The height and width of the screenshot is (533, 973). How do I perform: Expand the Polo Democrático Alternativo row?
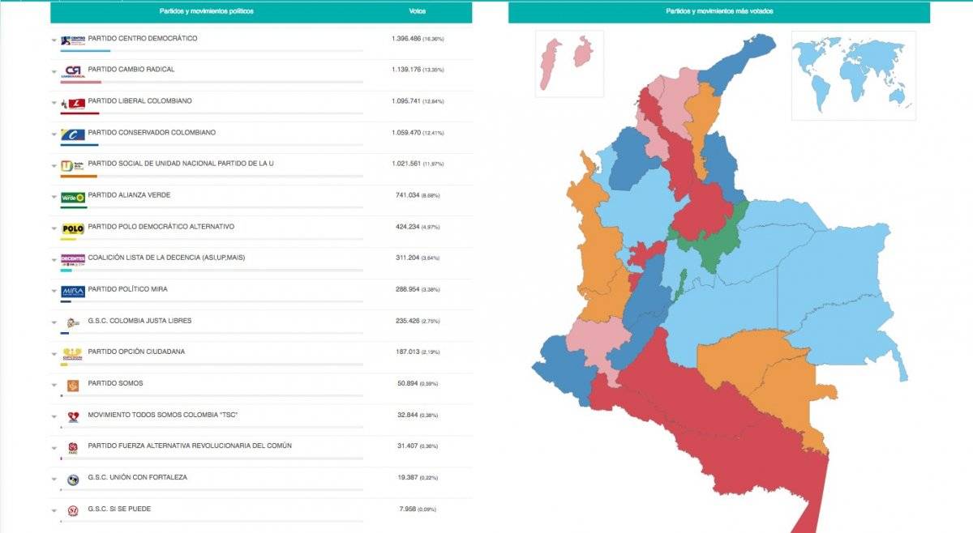[54, 228]
